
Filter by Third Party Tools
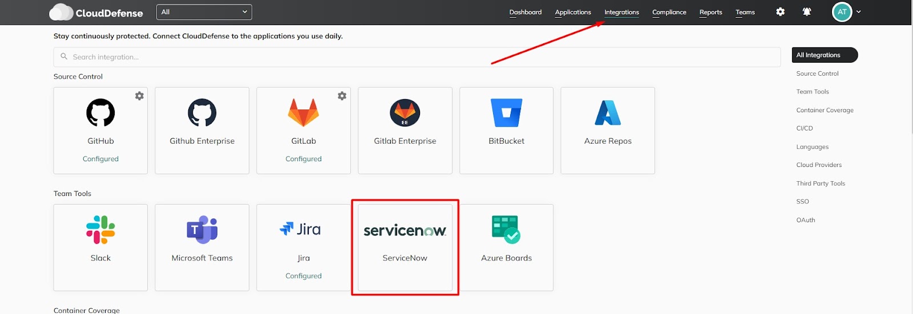pyautogui.click(x=821, y=183)
